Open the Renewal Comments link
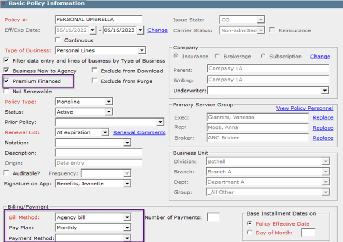 (x=140, y=133)
